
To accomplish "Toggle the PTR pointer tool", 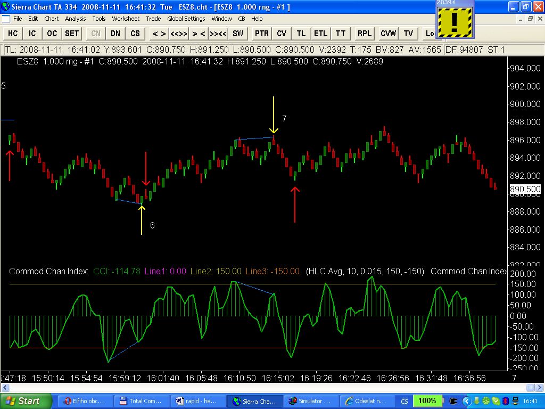I will 262,34.
